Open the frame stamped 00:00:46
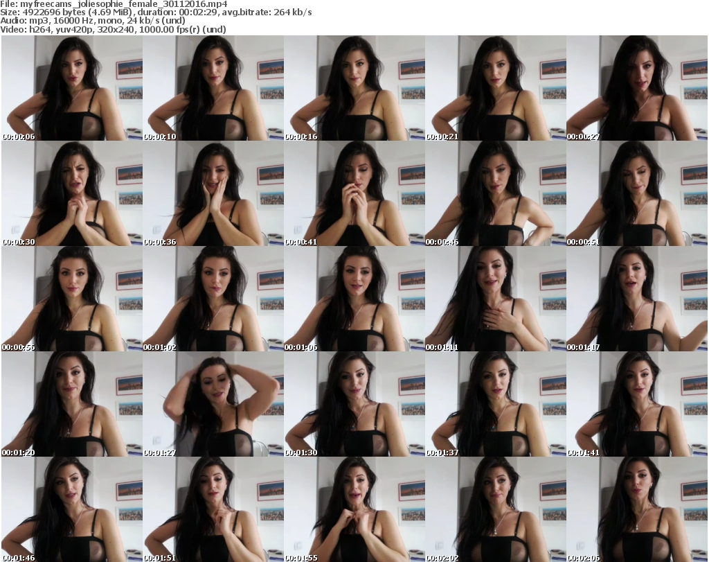The width and height of the screenshot is (709, 562). pos(496,193)
